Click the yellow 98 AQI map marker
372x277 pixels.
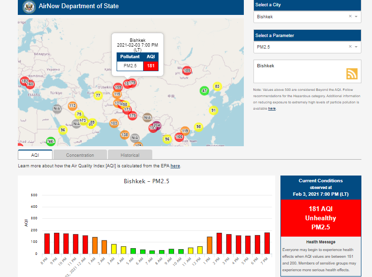click(198, 127)
